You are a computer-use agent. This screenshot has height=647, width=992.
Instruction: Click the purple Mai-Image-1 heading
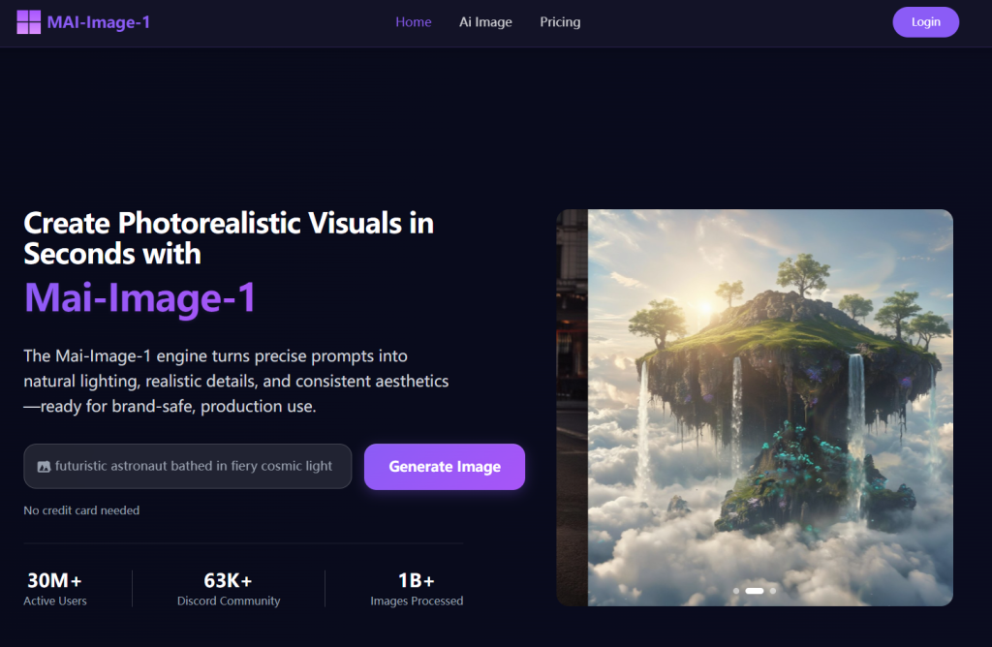pos(139,298)
